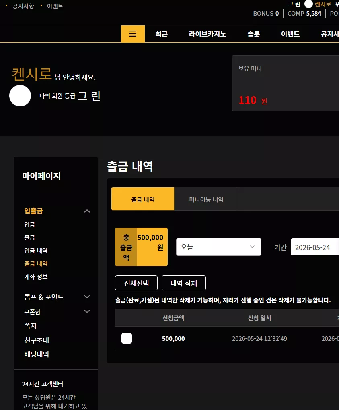Click the 신청 일시 column header
The width and height of the screenshot is (339, 410).
click(x=259, y=318)
